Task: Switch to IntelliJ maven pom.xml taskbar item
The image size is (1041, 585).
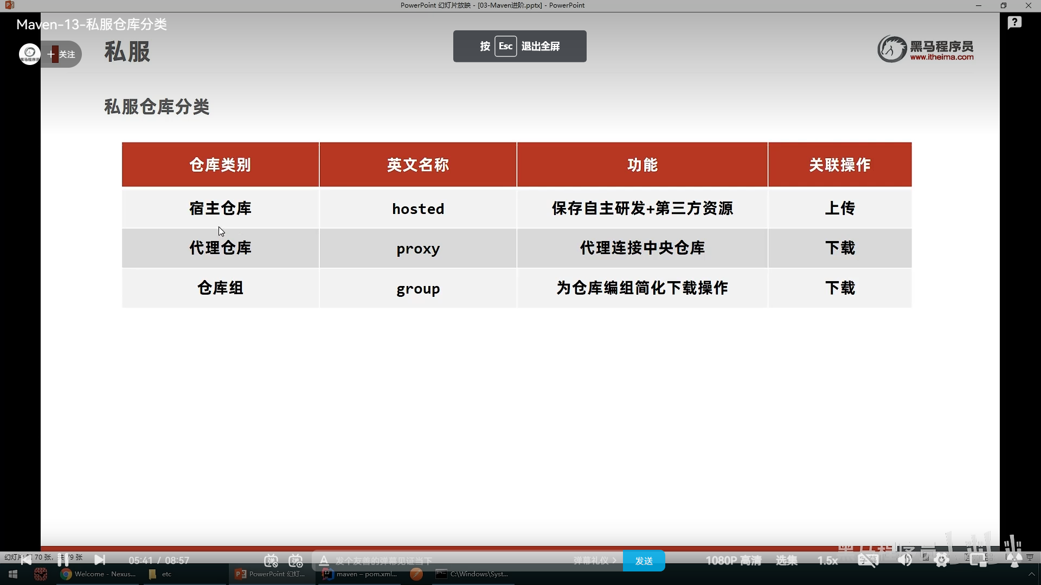Action: 360,574
